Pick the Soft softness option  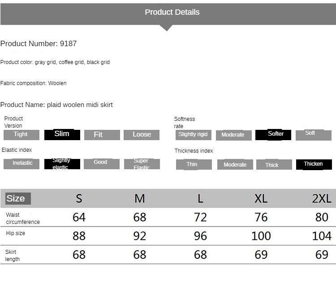(x=314, y=135)
